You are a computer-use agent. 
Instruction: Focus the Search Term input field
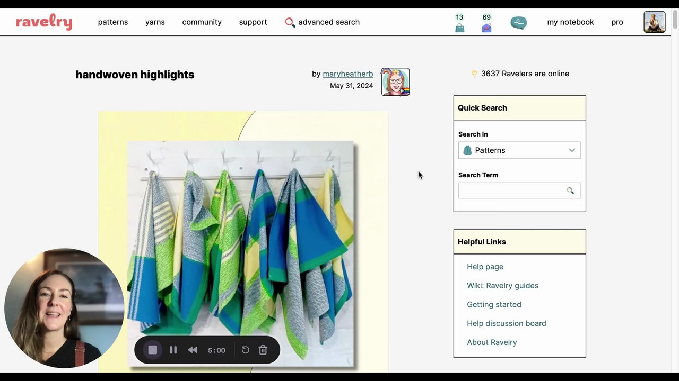click(x=519, y=190)
